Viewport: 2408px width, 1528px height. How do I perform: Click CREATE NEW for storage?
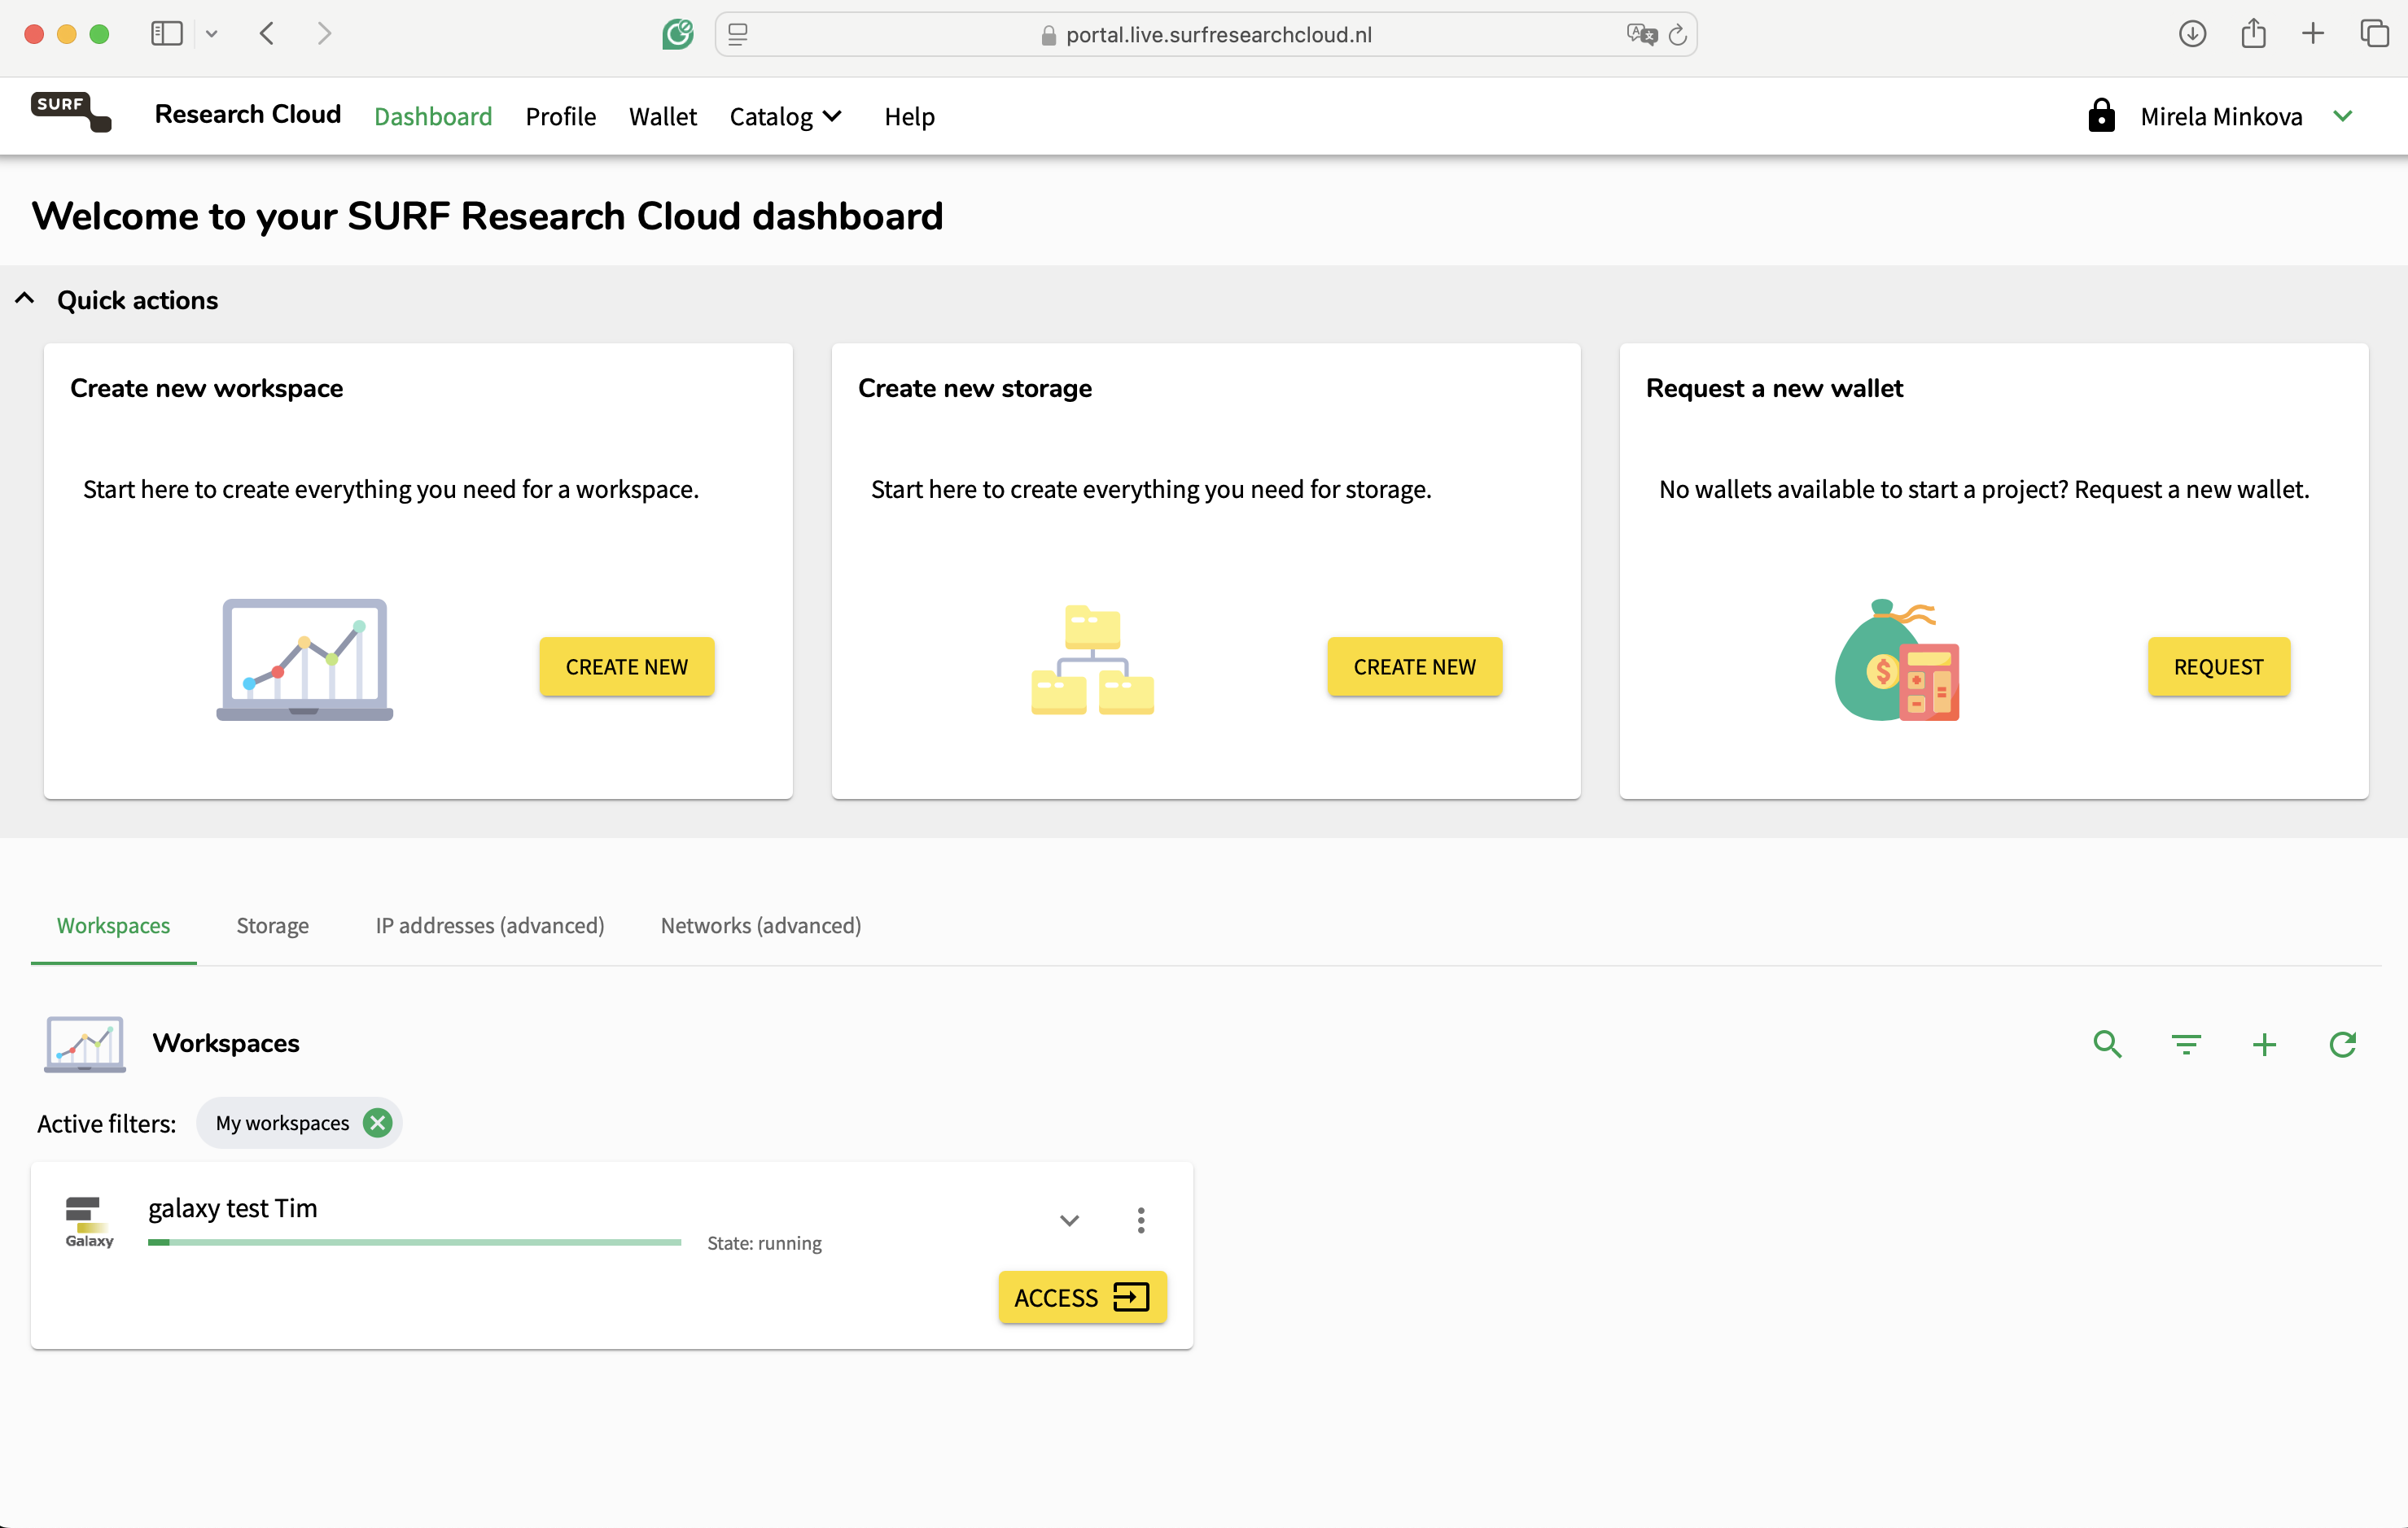click(1414, 666)
